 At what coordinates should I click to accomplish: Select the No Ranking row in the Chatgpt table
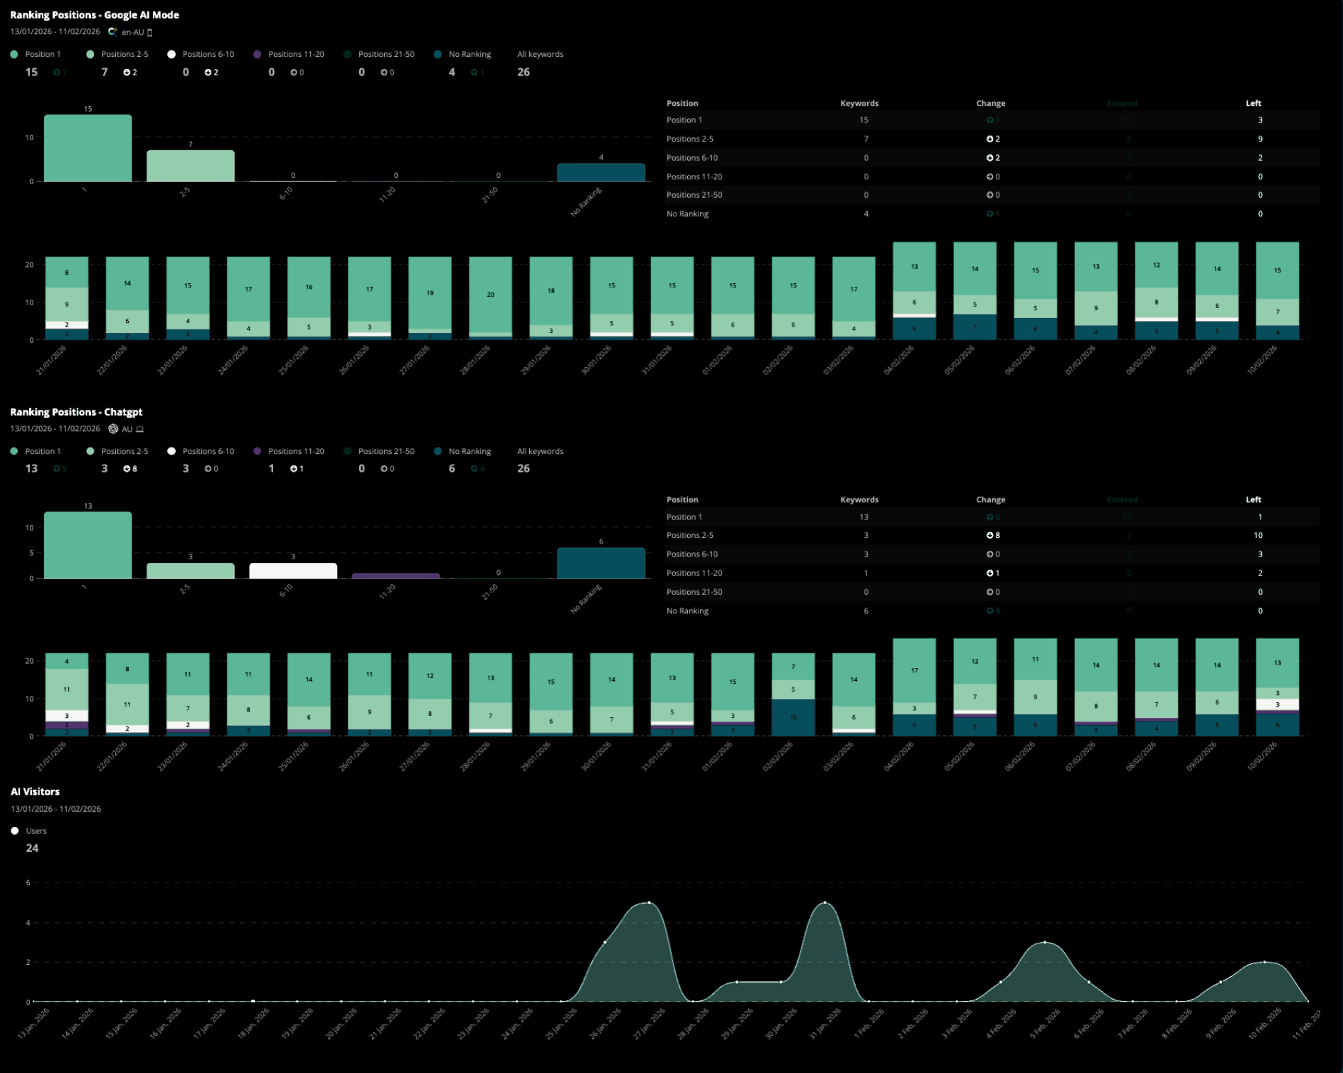tap(782, 610)
